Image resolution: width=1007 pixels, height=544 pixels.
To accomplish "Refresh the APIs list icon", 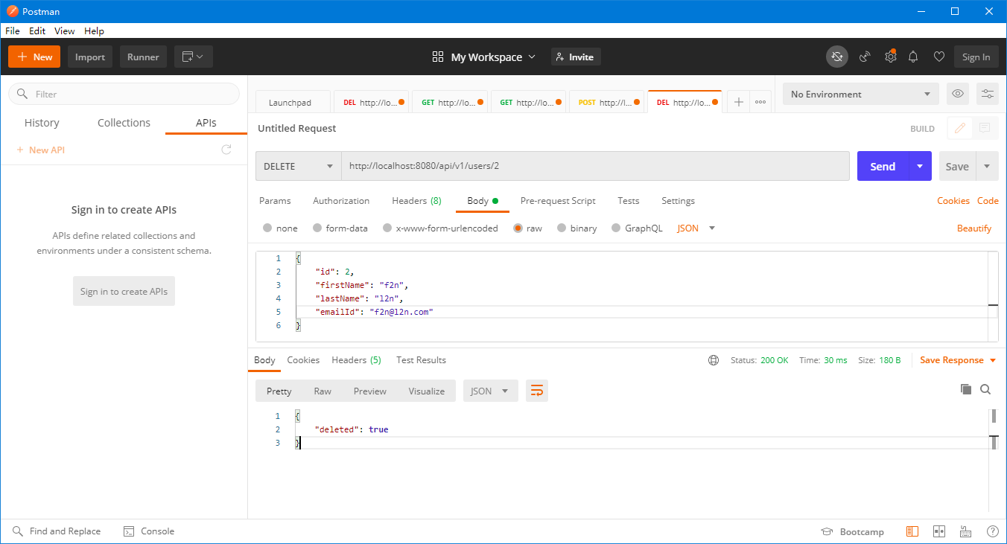I will coord(226,150).
